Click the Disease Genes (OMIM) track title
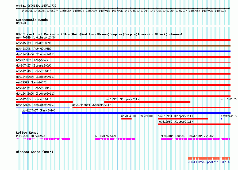Viewport: 238px width, 170px height. 34,152
